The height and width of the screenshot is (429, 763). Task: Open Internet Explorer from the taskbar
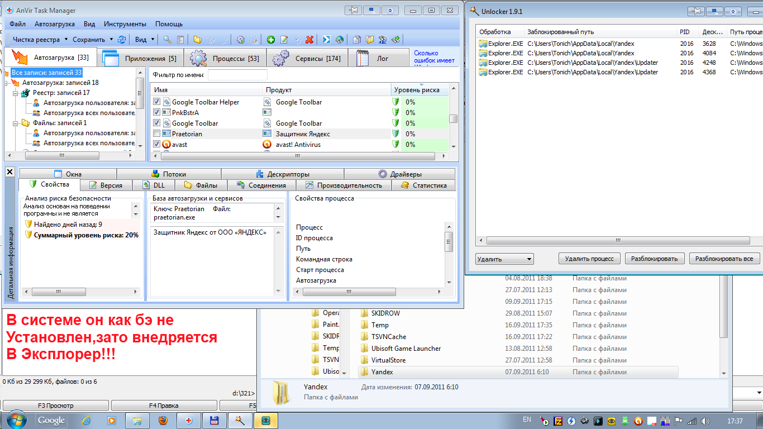click(x=86, y=421)
